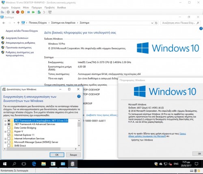Expand the .NET Framework 3.5 node
The width and height of the screenshot is (203, 174).
pyautogui.click(x=5, y=121)
